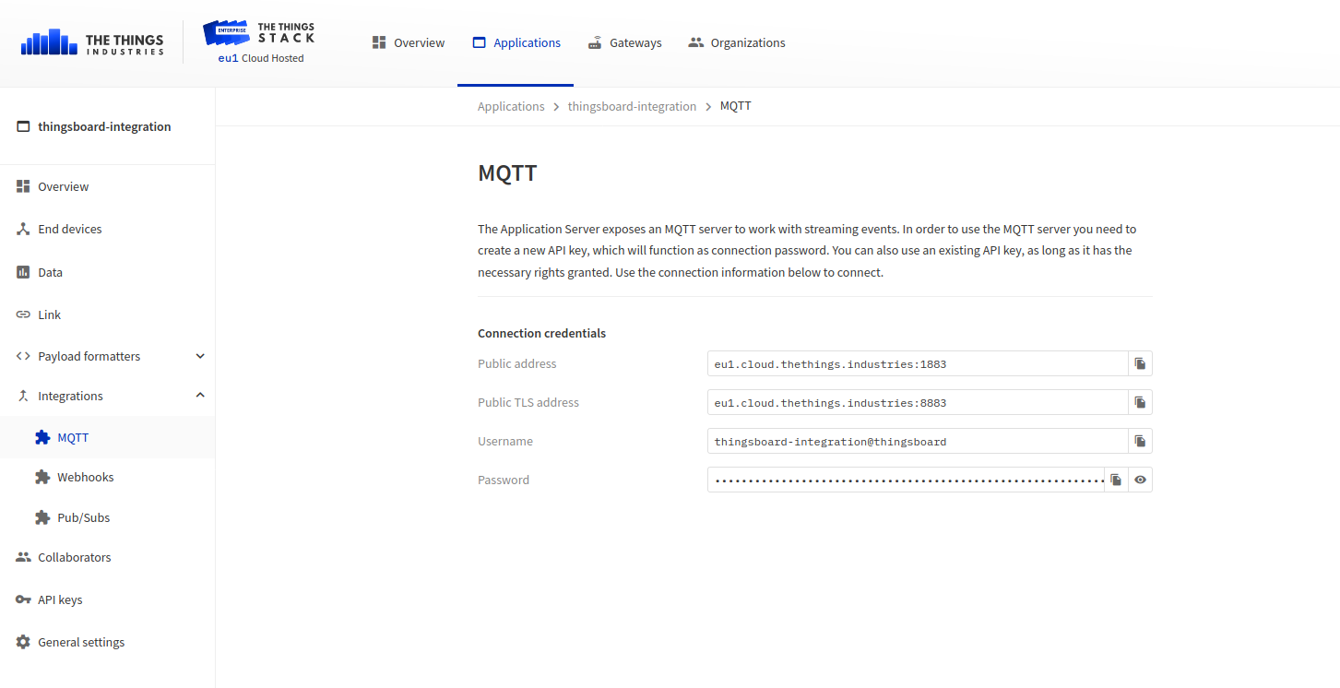Go to Applications breadcrumb link
Screen dimensions: 1340x688
[x=511, y=106]
